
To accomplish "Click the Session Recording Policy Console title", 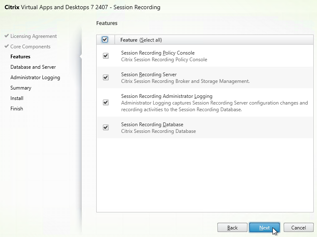I will [x=158, y=53].
